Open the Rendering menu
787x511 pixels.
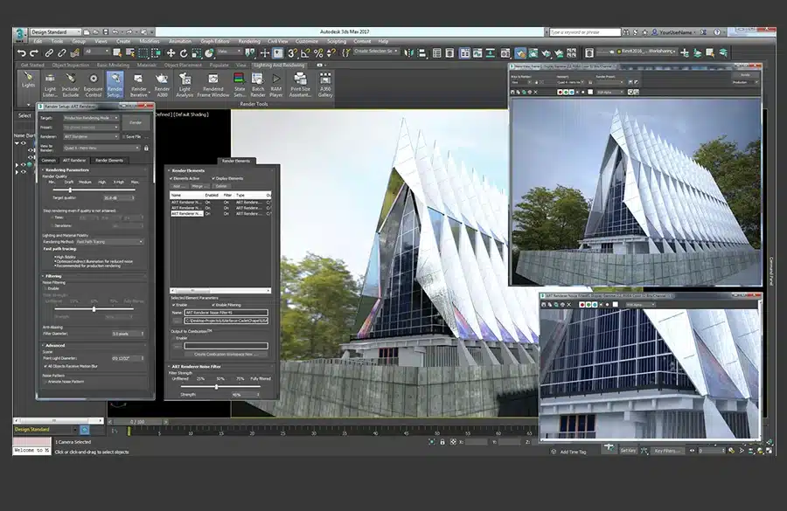(x=249, y=42)
